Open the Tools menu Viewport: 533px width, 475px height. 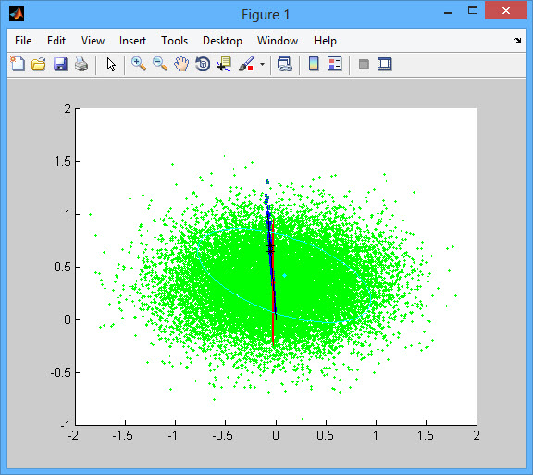(174, 41)
